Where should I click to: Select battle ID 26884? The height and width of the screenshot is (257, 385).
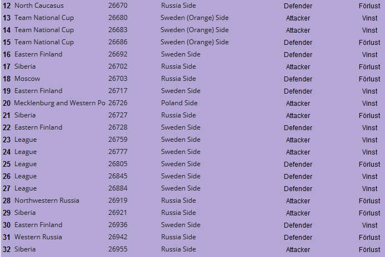pos(118,188)
